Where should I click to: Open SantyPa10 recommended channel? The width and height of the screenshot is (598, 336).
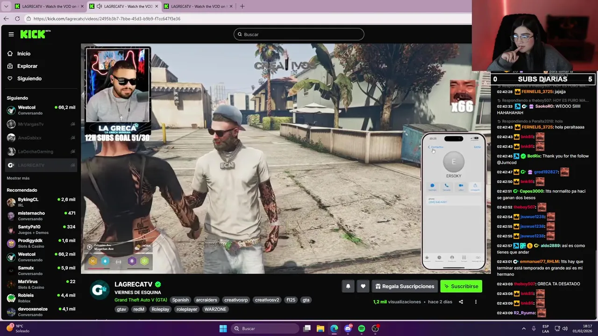41,229
